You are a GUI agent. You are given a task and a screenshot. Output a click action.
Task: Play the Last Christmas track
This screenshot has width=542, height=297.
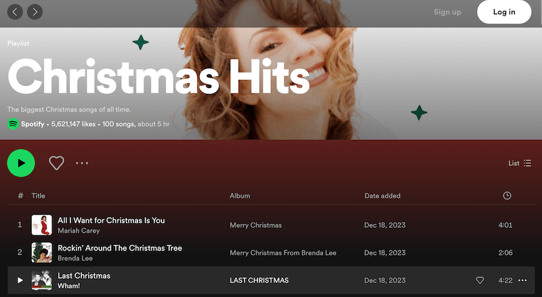point(20,280)
